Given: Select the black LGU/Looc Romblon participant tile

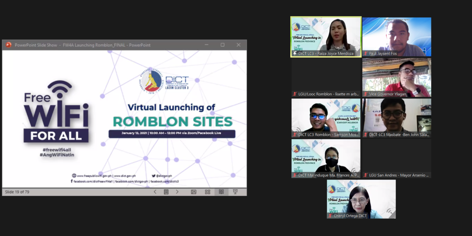Looking at the screenshot, I should (326, 77).
